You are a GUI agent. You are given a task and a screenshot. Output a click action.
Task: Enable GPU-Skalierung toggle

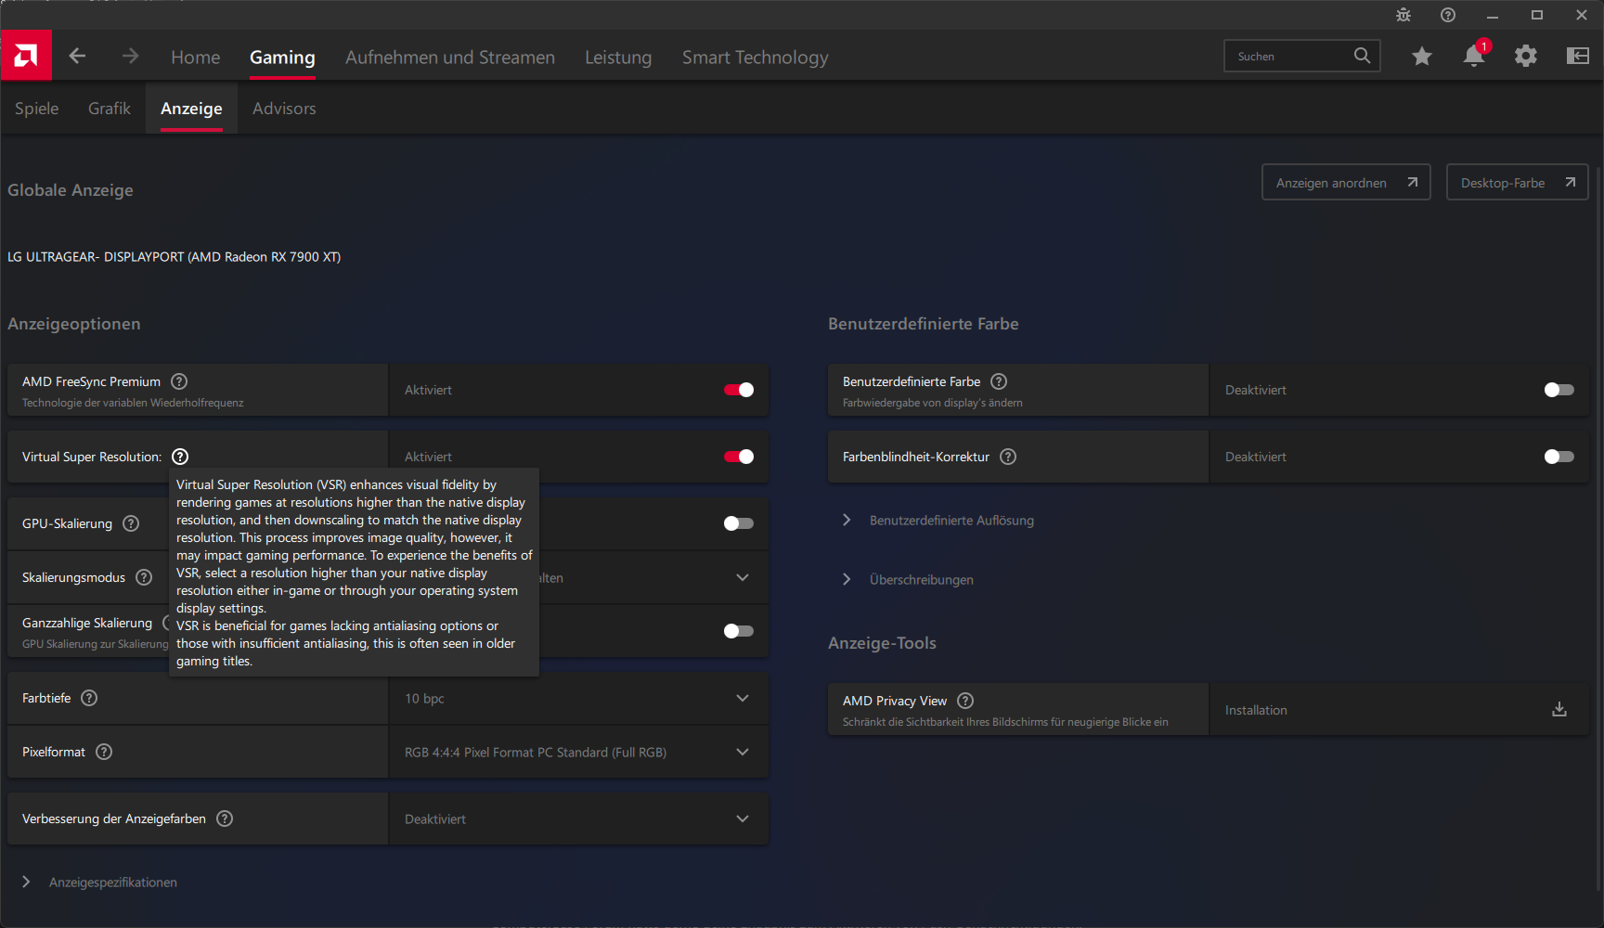click(x=739, y=523)
